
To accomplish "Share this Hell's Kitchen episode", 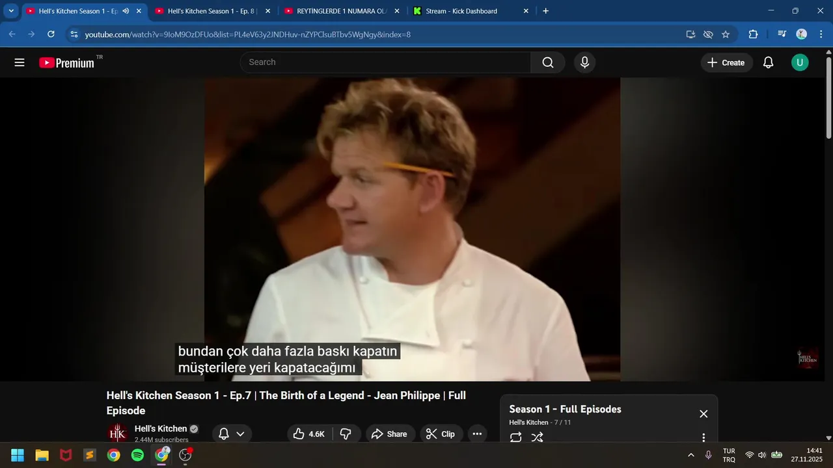I will click(389, 434).
